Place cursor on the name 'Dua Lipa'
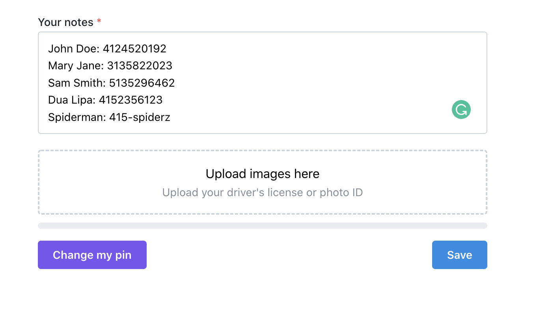Viewport: 537px width, 323px height. 71,100
